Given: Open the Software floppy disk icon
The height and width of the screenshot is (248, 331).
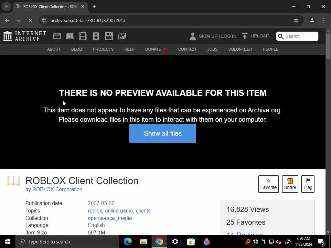Looking at the screenshot, I should pyautogui.click(x=109, y=36).
